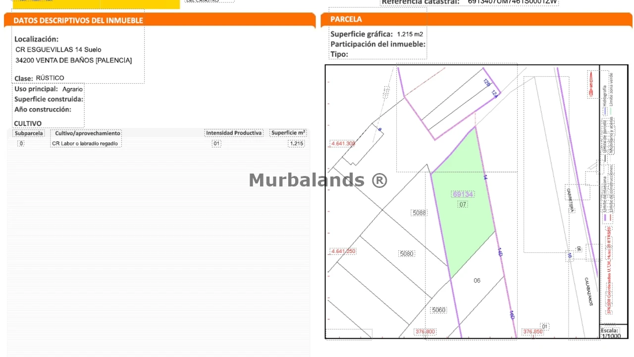Click the CR ESGUEVILLAS 14 Suelo address

[x=58, y=50]
